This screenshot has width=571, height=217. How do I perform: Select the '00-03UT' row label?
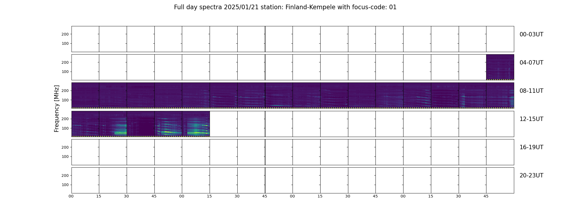click(x=531, y=34)
